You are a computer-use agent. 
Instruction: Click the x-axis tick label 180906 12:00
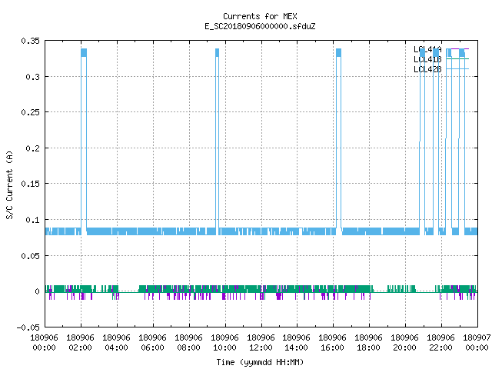261,342
